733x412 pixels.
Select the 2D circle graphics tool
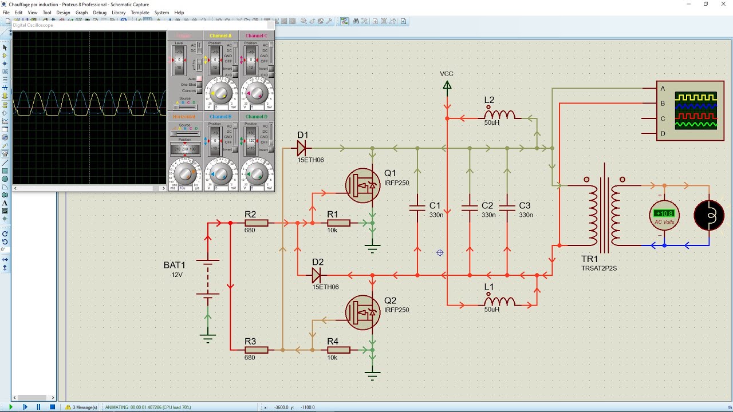pyautogui.click(x=5, y=179)
